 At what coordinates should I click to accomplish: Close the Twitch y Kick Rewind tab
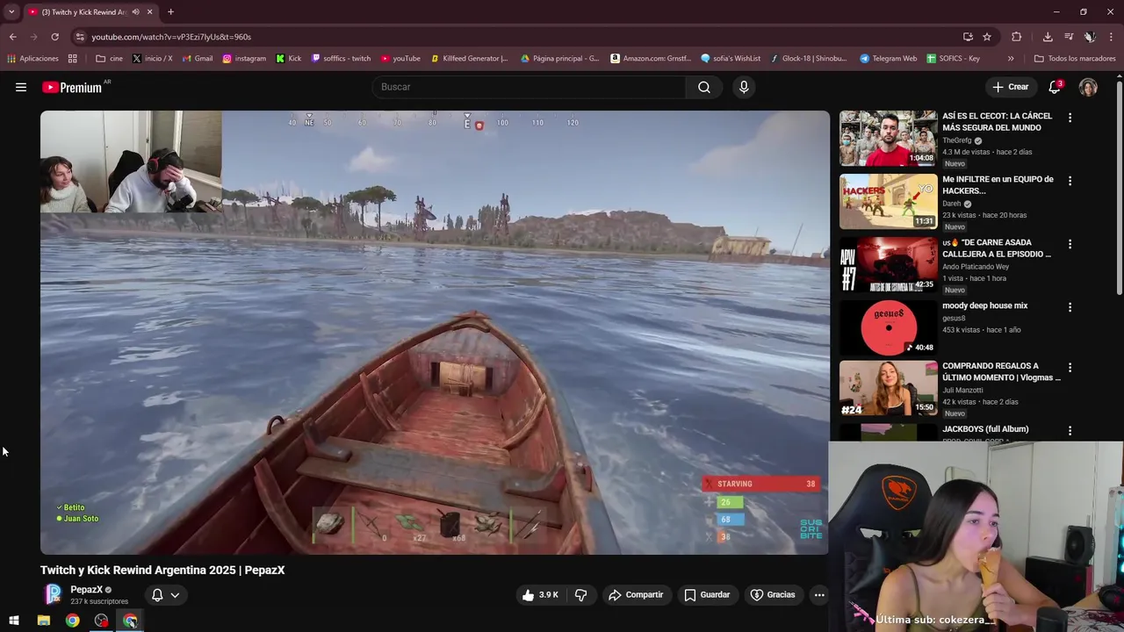tap(149, 12)
